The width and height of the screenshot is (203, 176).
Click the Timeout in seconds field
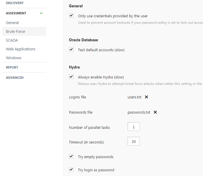134,141
